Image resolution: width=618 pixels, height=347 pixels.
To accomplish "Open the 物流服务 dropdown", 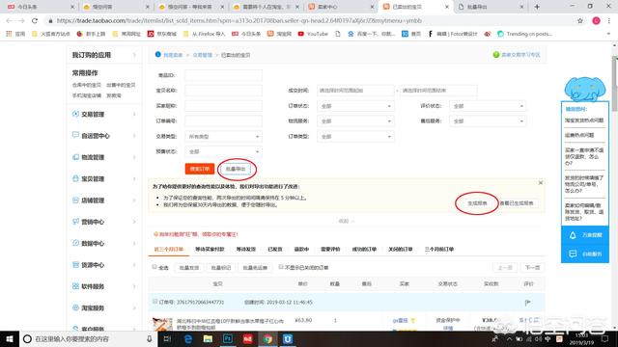I will (x=355, y=121).
